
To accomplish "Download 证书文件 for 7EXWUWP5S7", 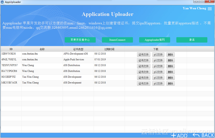I will [x=144, y=66].
